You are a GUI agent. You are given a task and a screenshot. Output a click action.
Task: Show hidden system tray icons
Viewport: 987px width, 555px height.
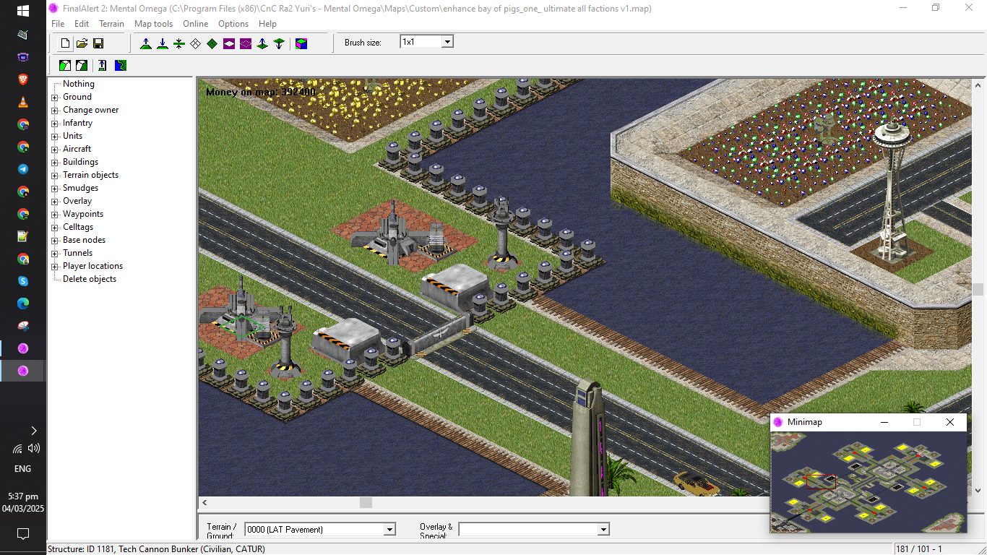33,431
